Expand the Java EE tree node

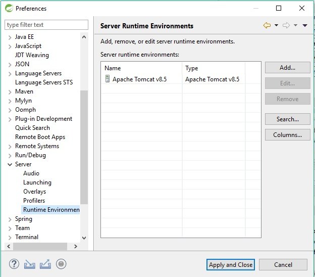pyautogui.click(x=10, y=37)
